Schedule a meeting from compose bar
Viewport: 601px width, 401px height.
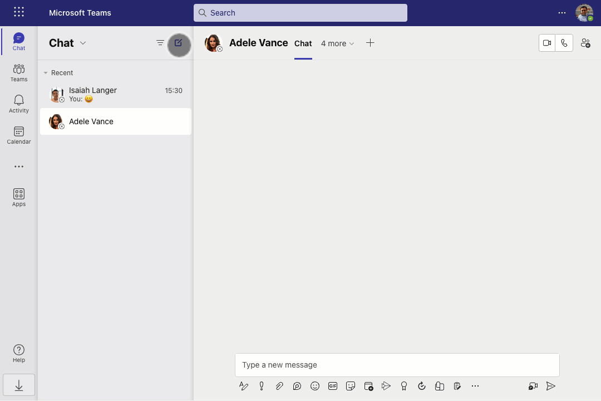368,386
